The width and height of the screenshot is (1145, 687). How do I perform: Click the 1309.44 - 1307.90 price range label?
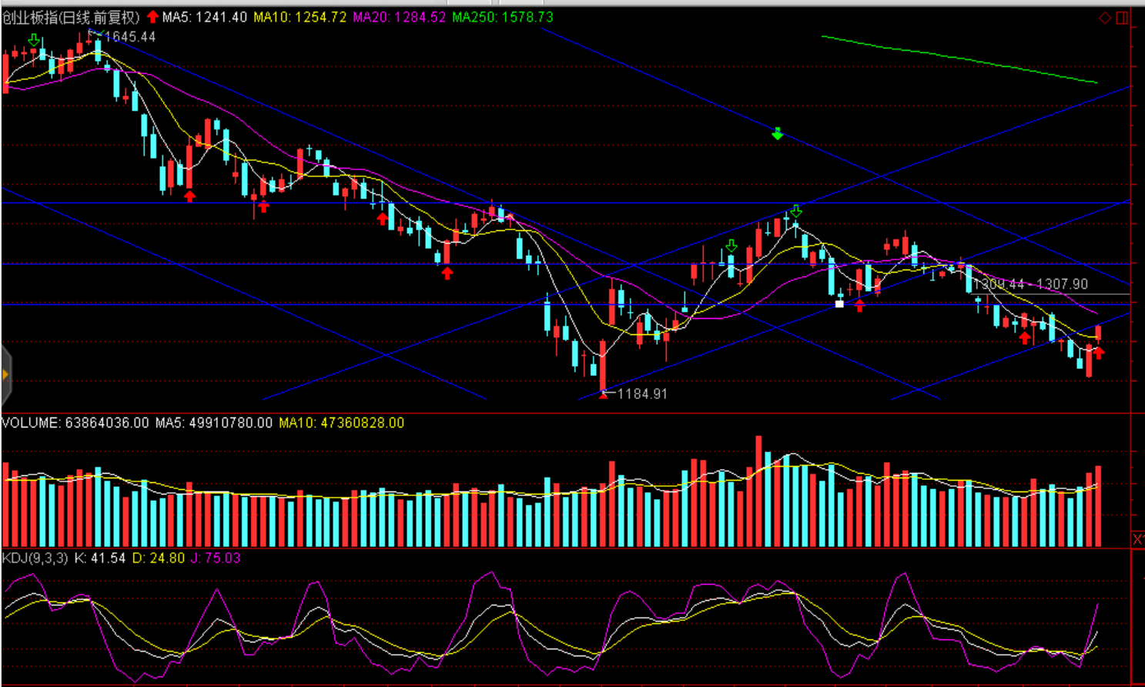point(1030,284)
